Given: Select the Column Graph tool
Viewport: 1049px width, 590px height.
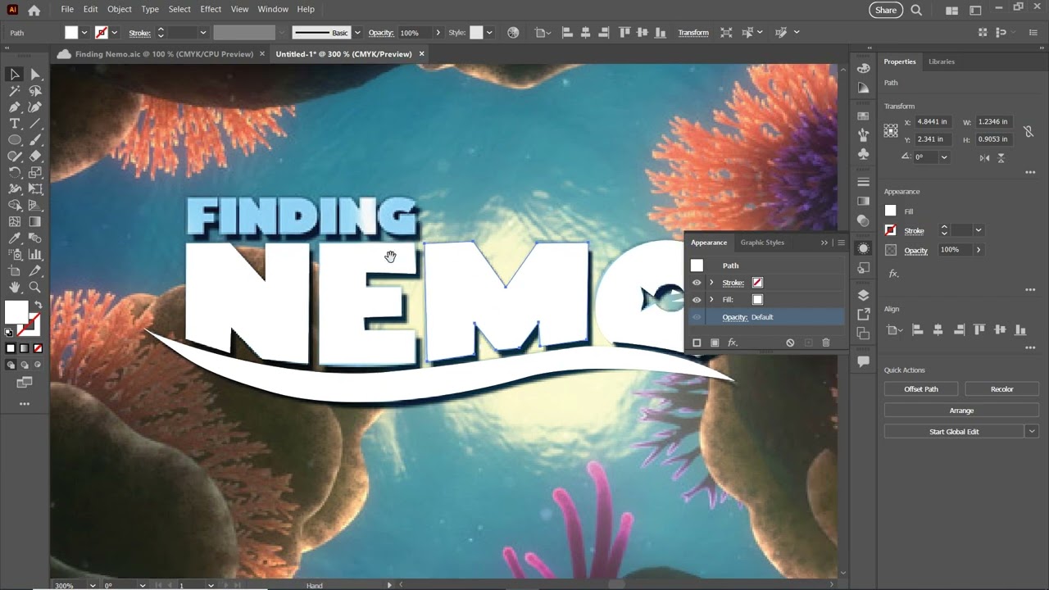Looking at the screenshot, I should pos(35,255).
